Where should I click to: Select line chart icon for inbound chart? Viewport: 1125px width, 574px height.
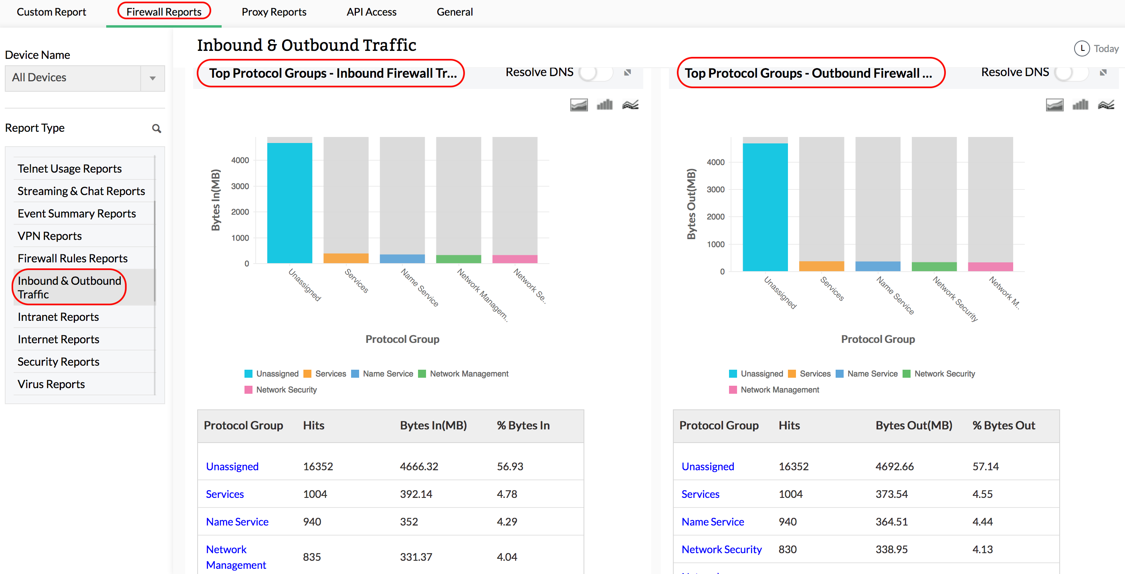(x=630, y=105)
